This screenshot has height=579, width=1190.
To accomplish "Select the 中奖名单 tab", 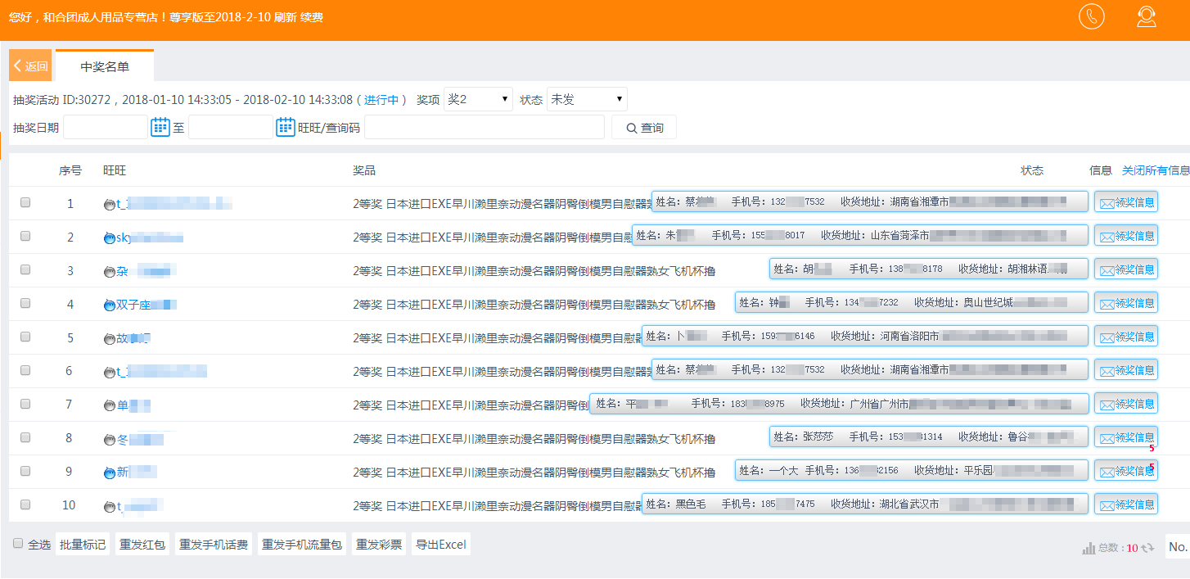I will [105, 66].
